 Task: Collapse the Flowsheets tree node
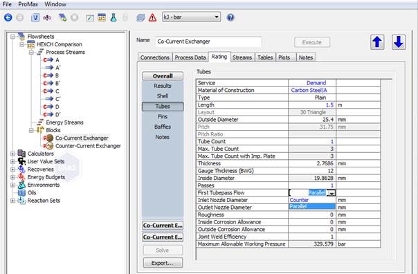click(12, 36)
